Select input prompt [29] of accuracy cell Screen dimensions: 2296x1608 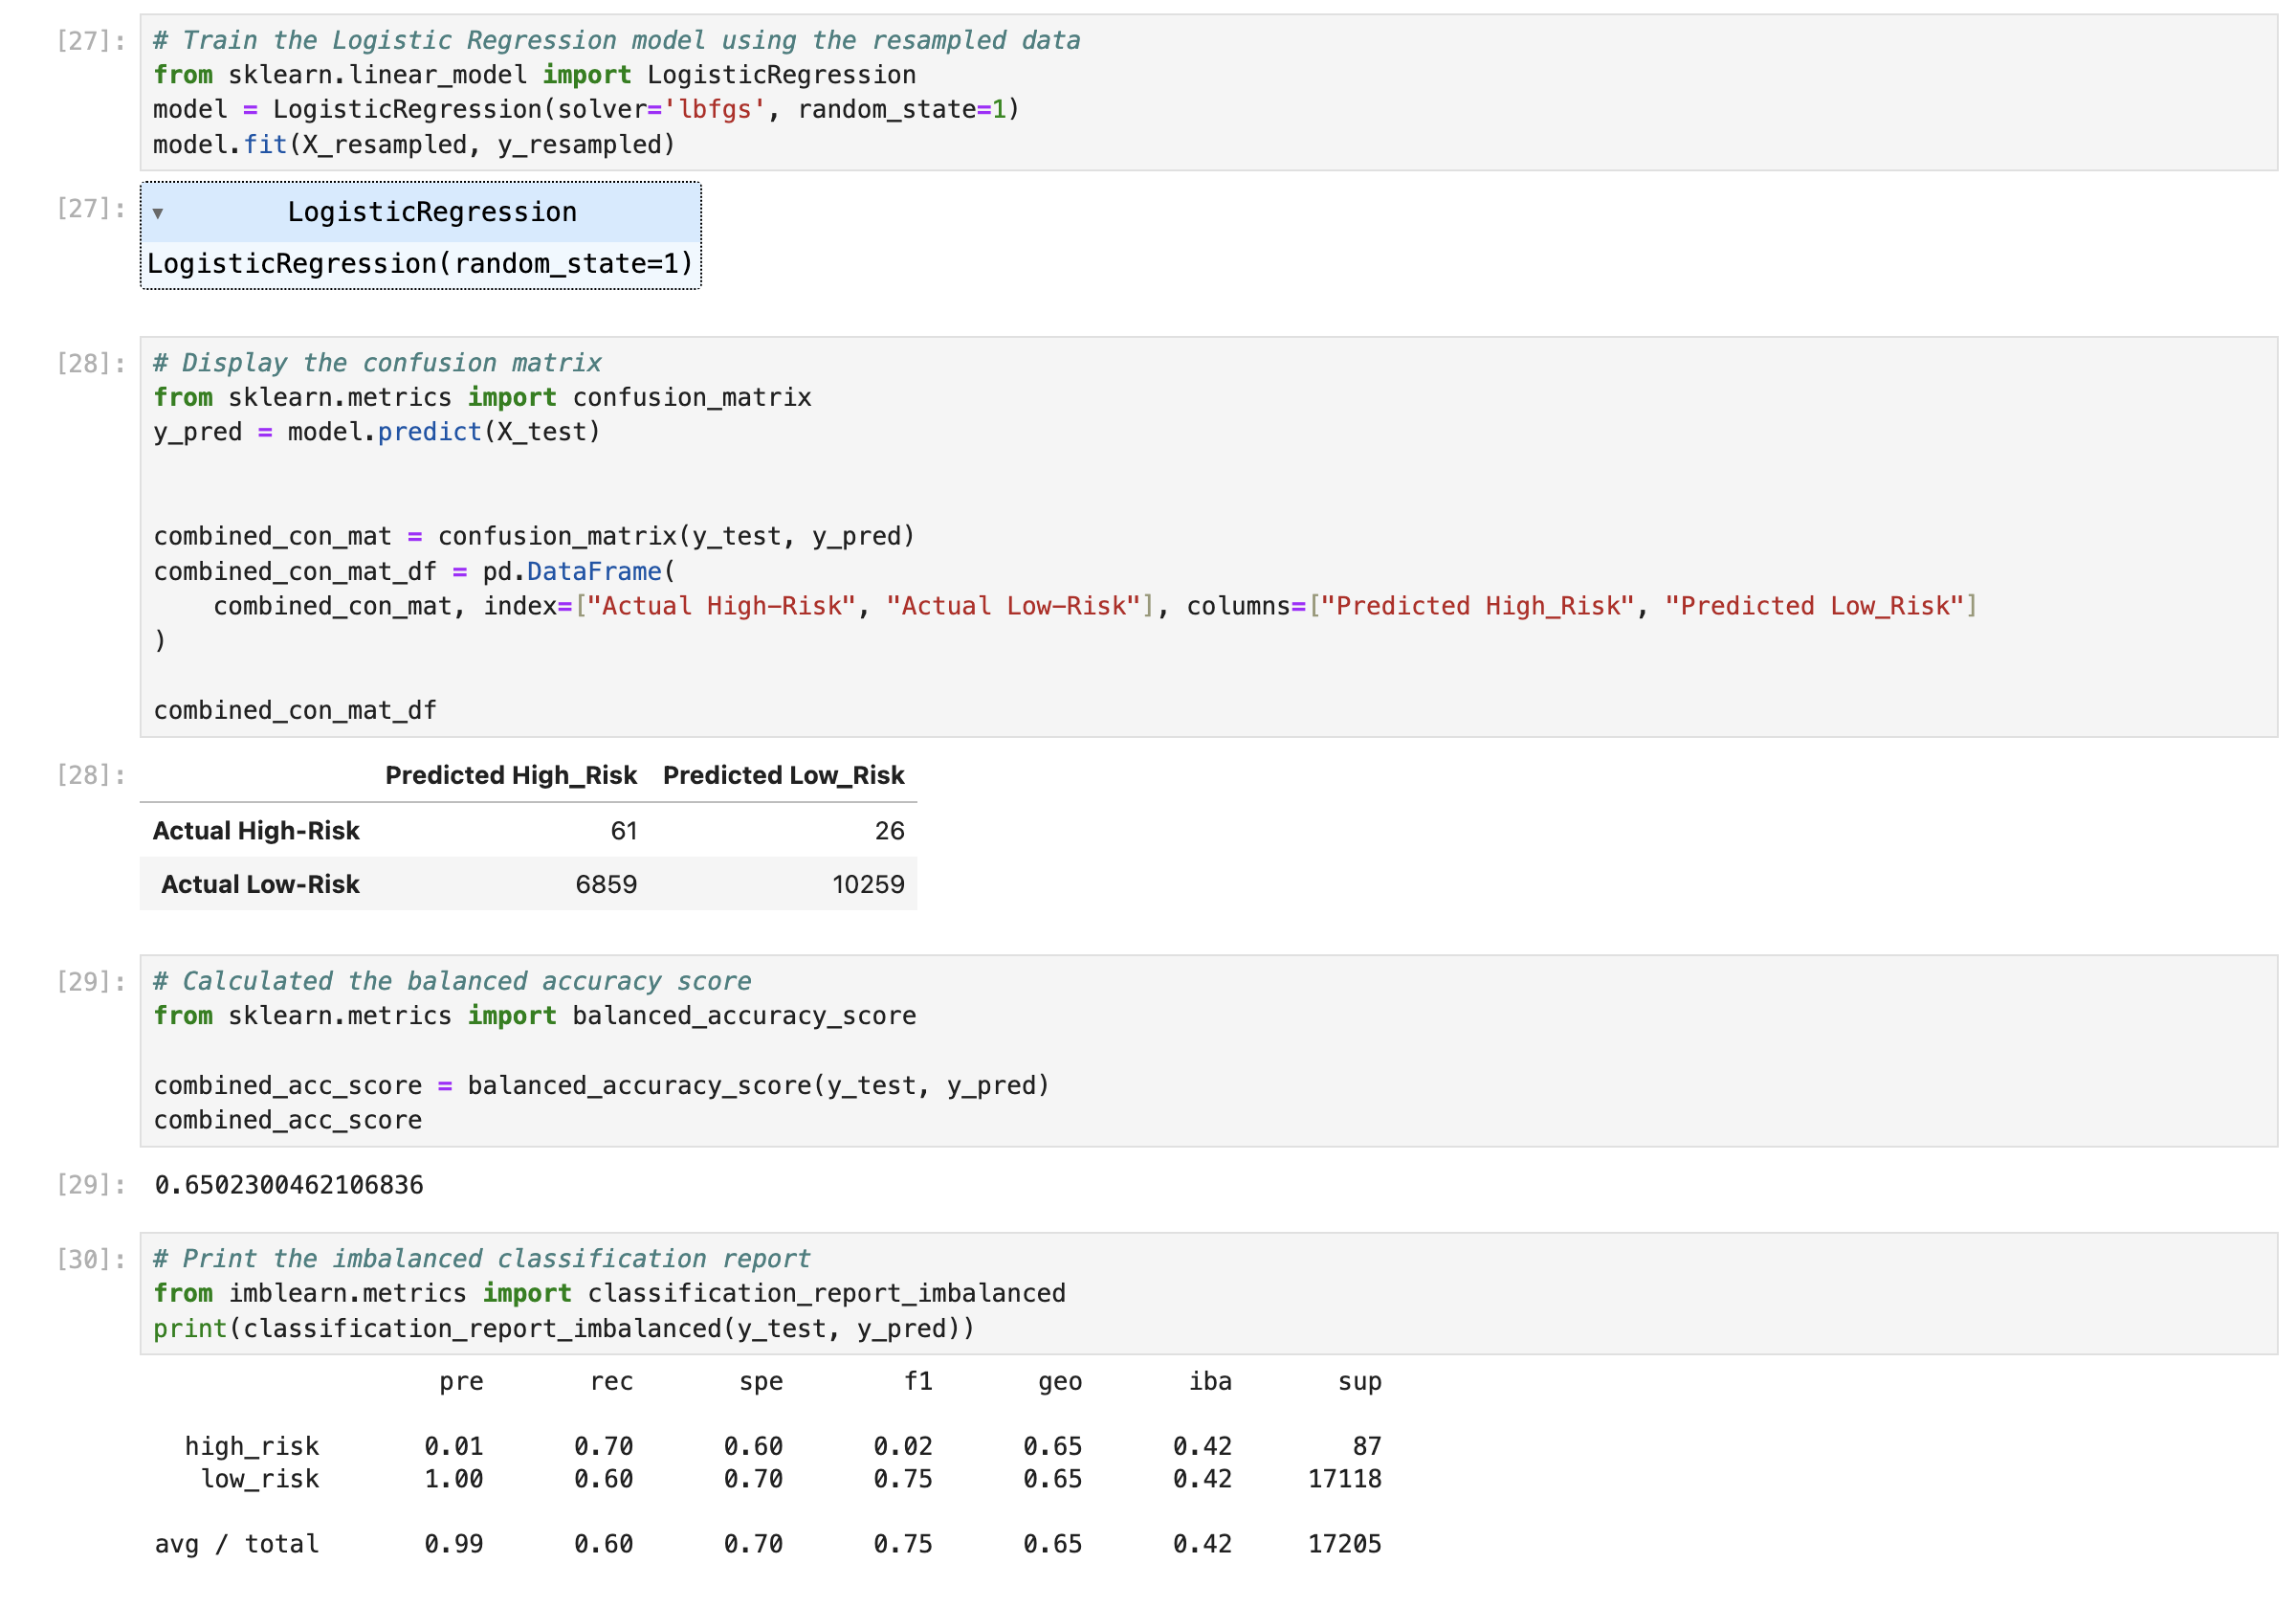coord(91,982)
